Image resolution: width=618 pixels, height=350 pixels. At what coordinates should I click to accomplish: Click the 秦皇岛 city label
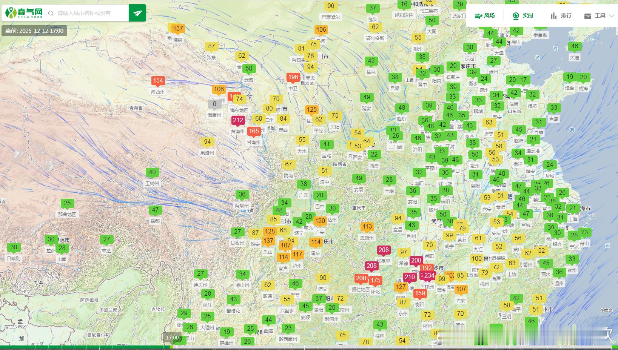coord(540,35)
